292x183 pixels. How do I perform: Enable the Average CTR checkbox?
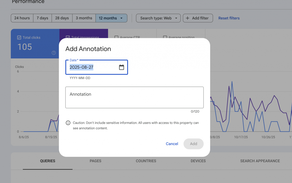click(116, 37)
